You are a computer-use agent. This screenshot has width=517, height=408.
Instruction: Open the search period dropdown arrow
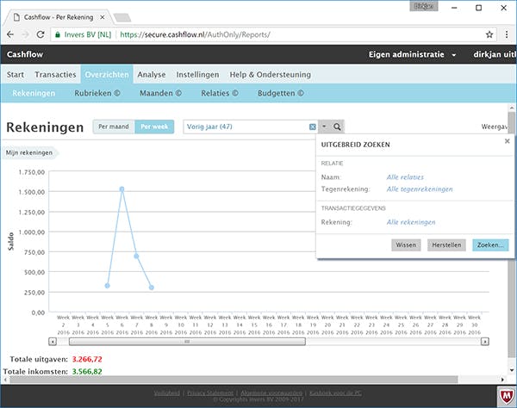[324, 127]
